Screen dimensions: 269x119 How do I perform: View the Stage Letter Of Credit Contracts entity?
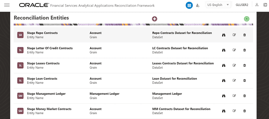(224, 50)
